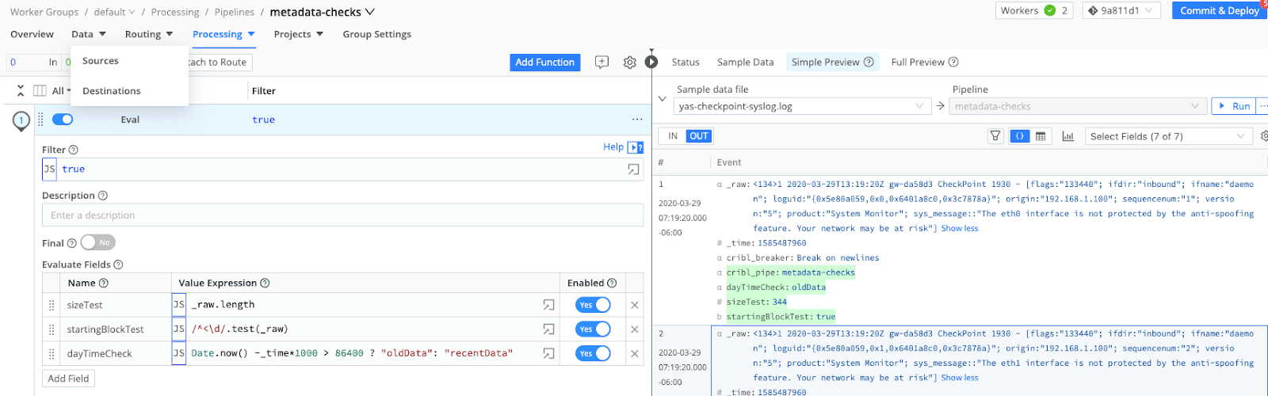
Task: Expand sizeTest expression editor icon
Action: click(x=548, y=305)
